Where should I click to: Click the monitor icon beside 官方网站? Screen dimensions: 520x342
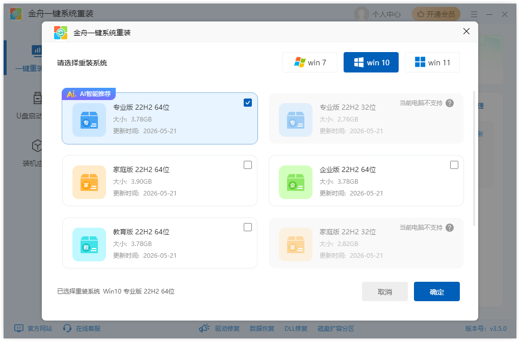pyautogui.click(x=19, y=328)
